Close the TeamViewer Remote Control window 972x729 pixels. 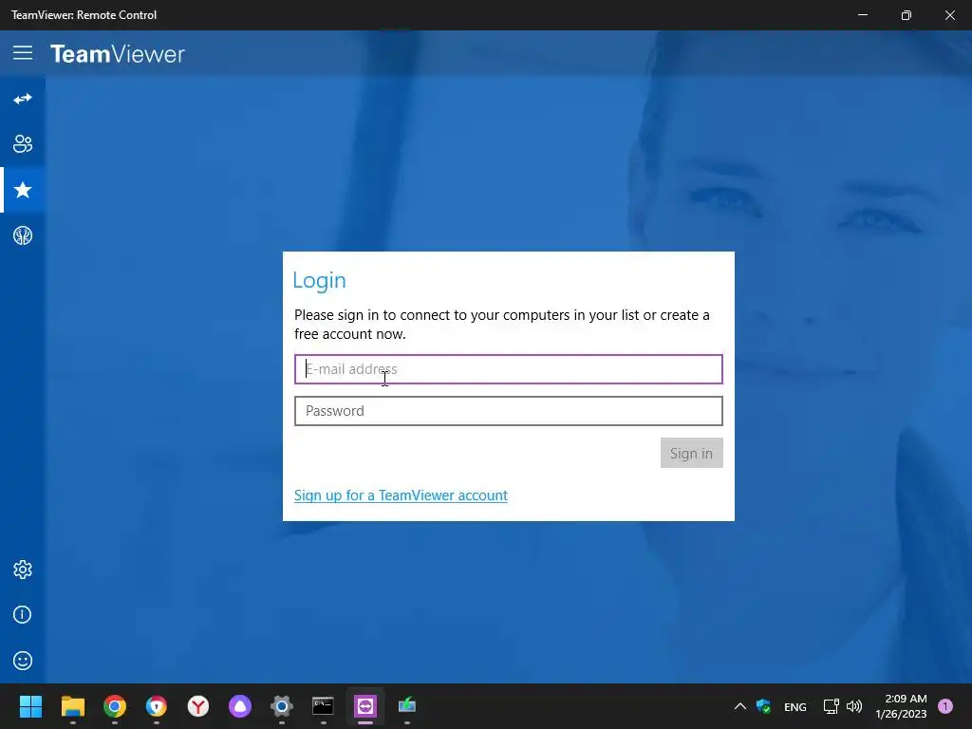(x=949, y=15)
